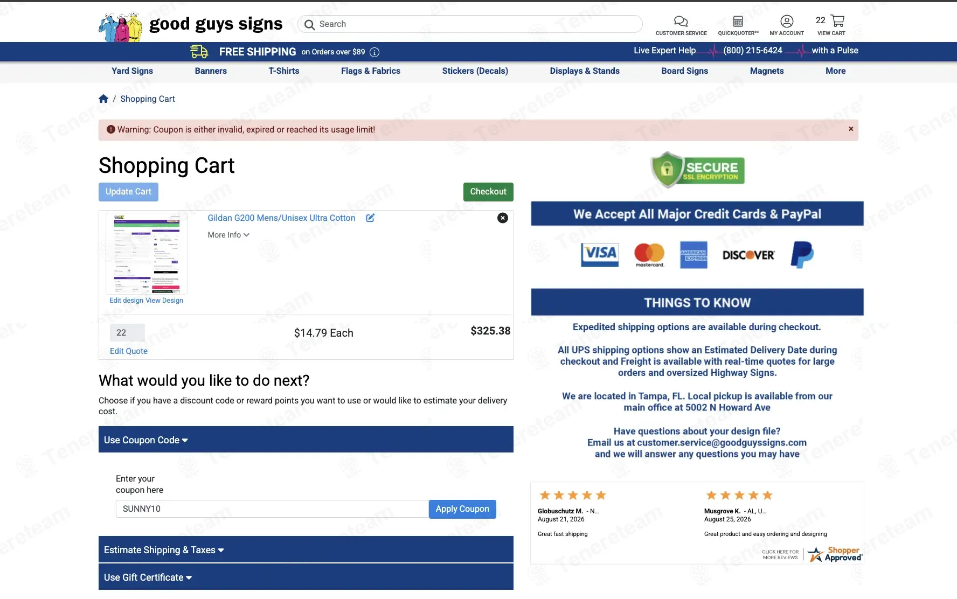957x599 pixels.
Task: Collapse the Use Coupon Code section
Action: point(306,440)
